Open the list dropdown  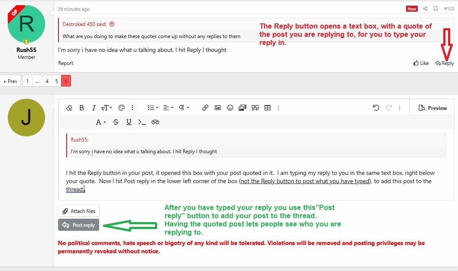pyautogui.click(x=153, y=108)
